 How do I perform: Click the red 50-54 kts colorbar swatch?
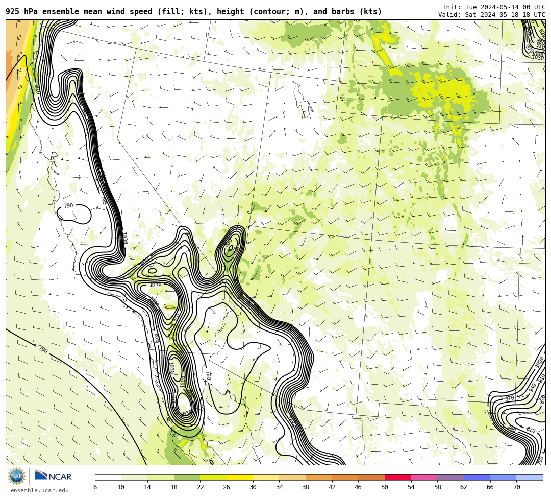398,477
